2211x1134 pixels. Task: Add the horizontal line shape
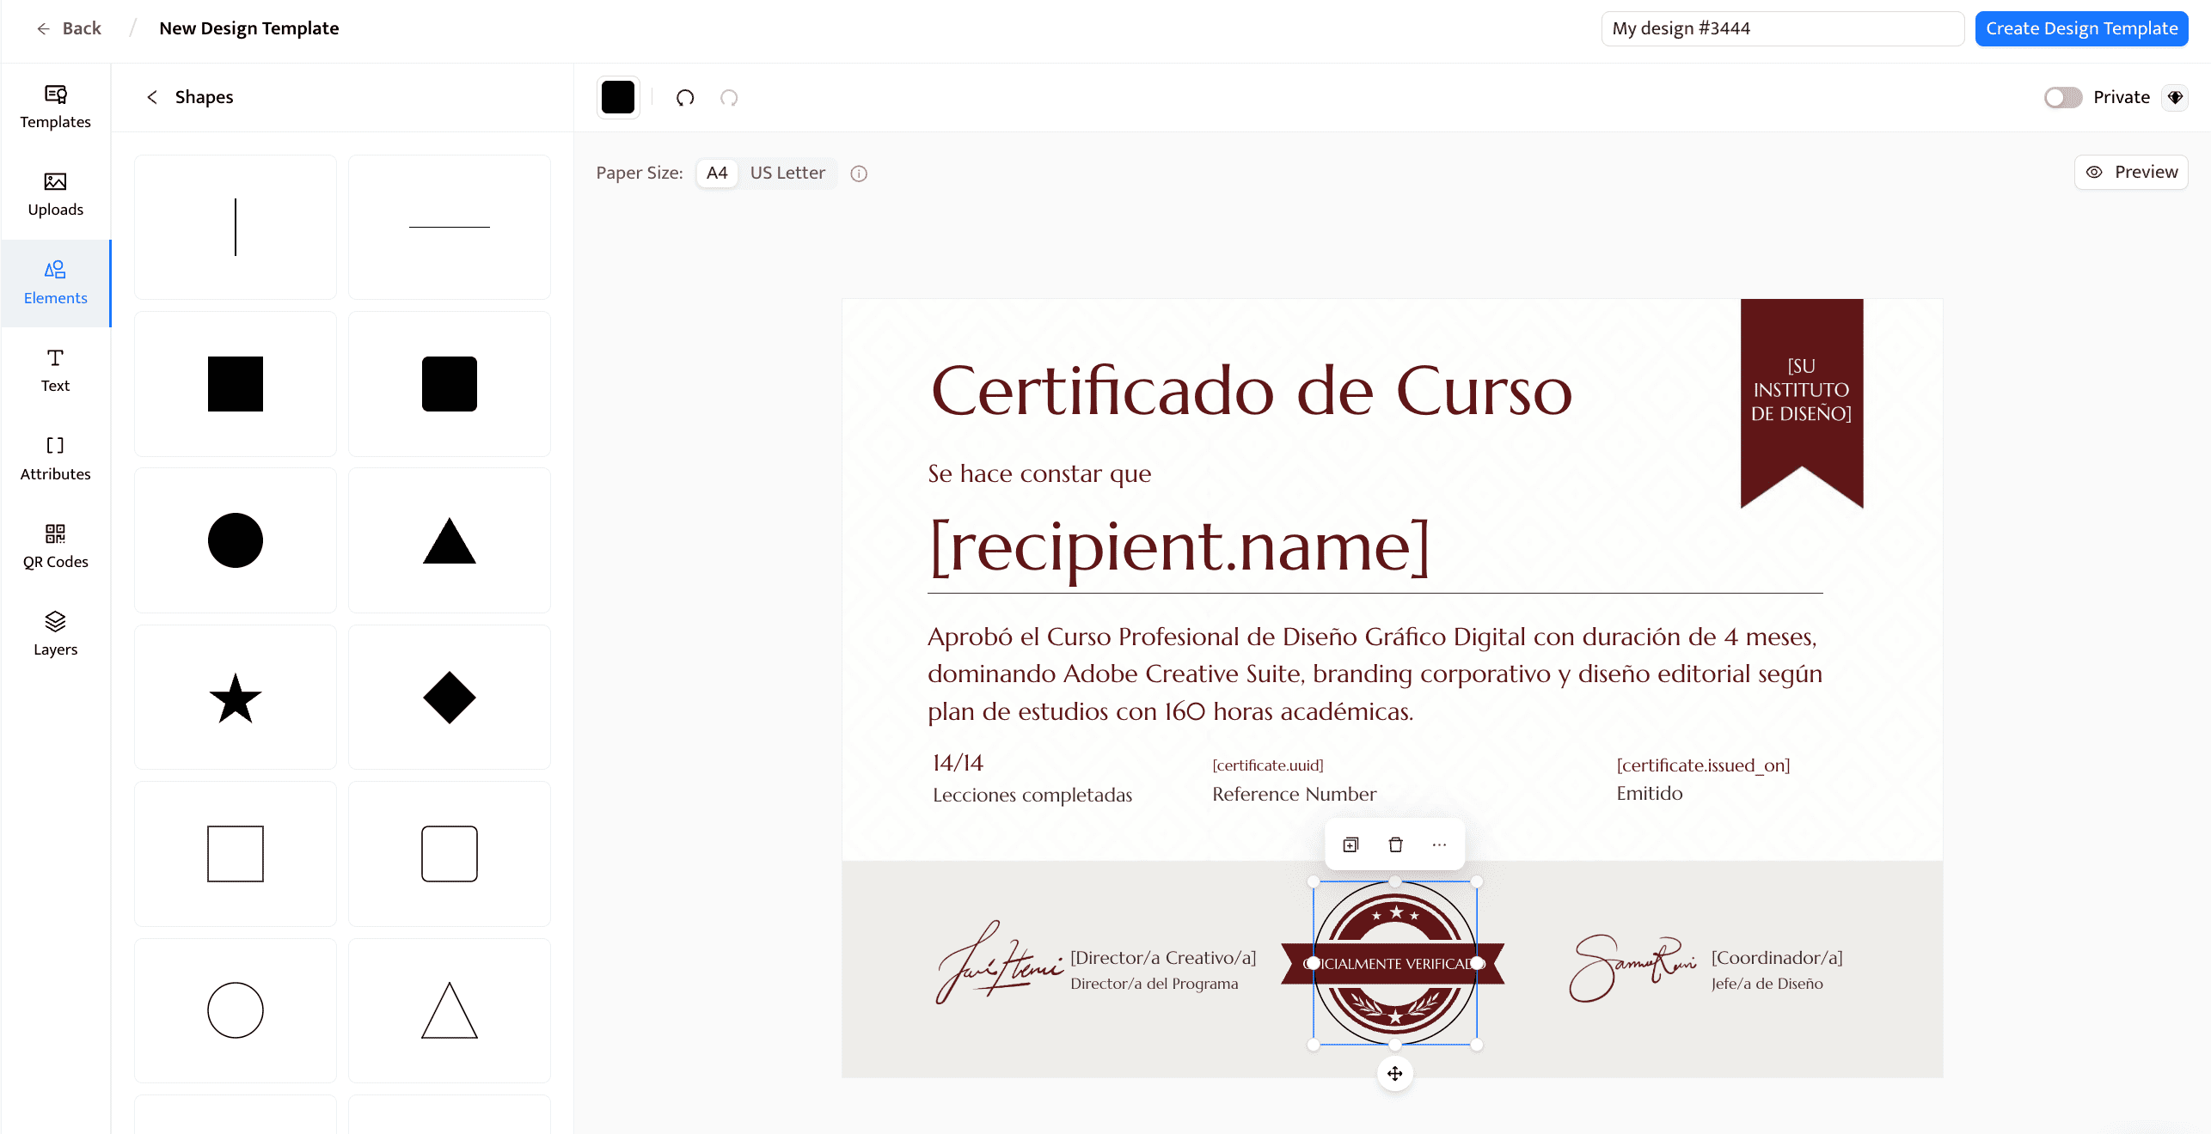(450, 227)
